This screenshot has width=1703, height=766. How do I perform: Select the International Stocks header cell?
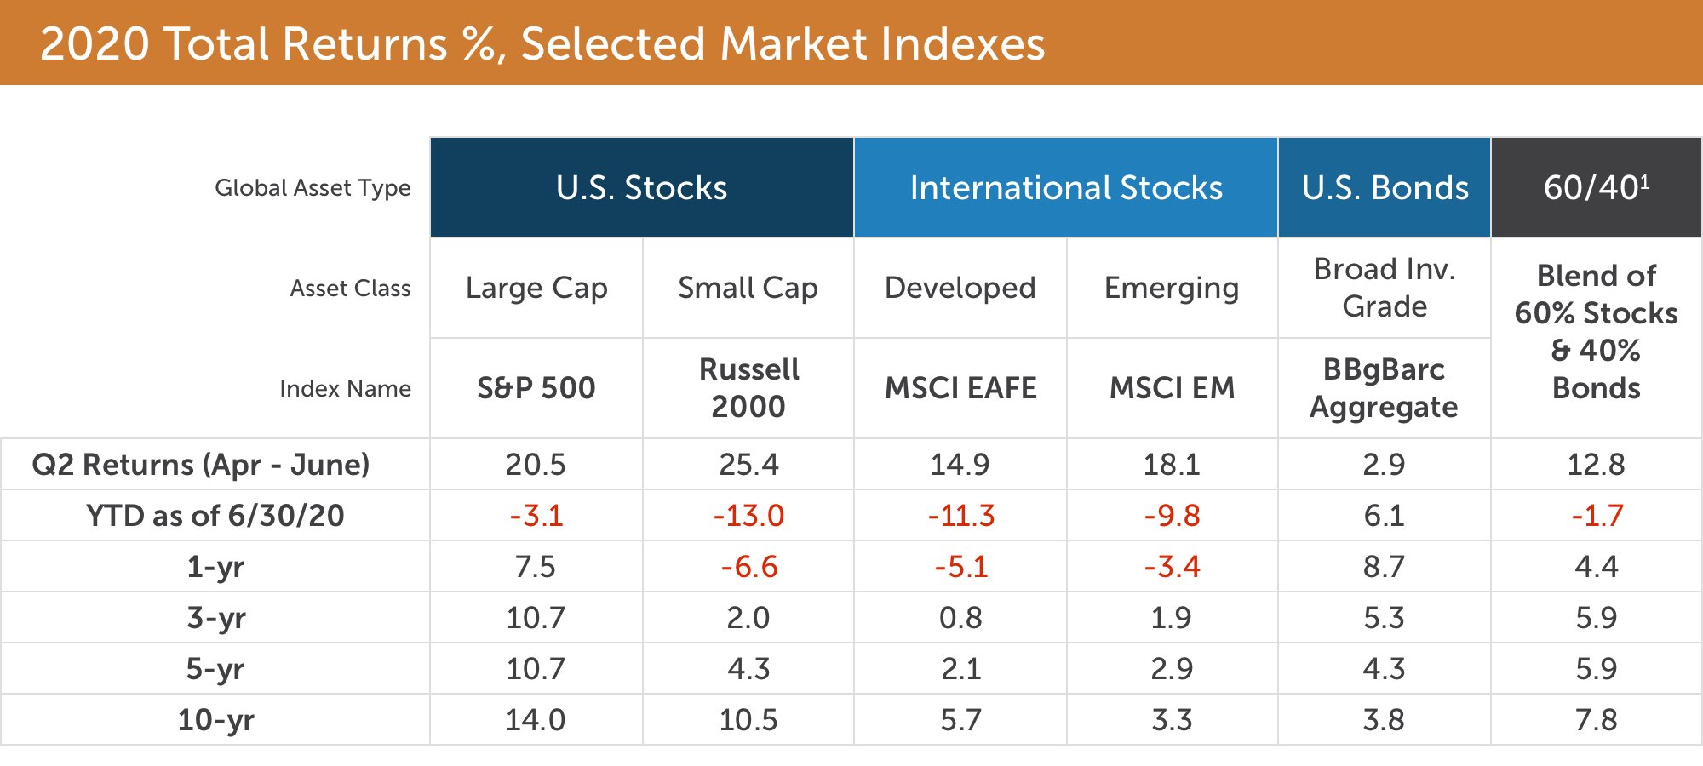point(1065,187)
